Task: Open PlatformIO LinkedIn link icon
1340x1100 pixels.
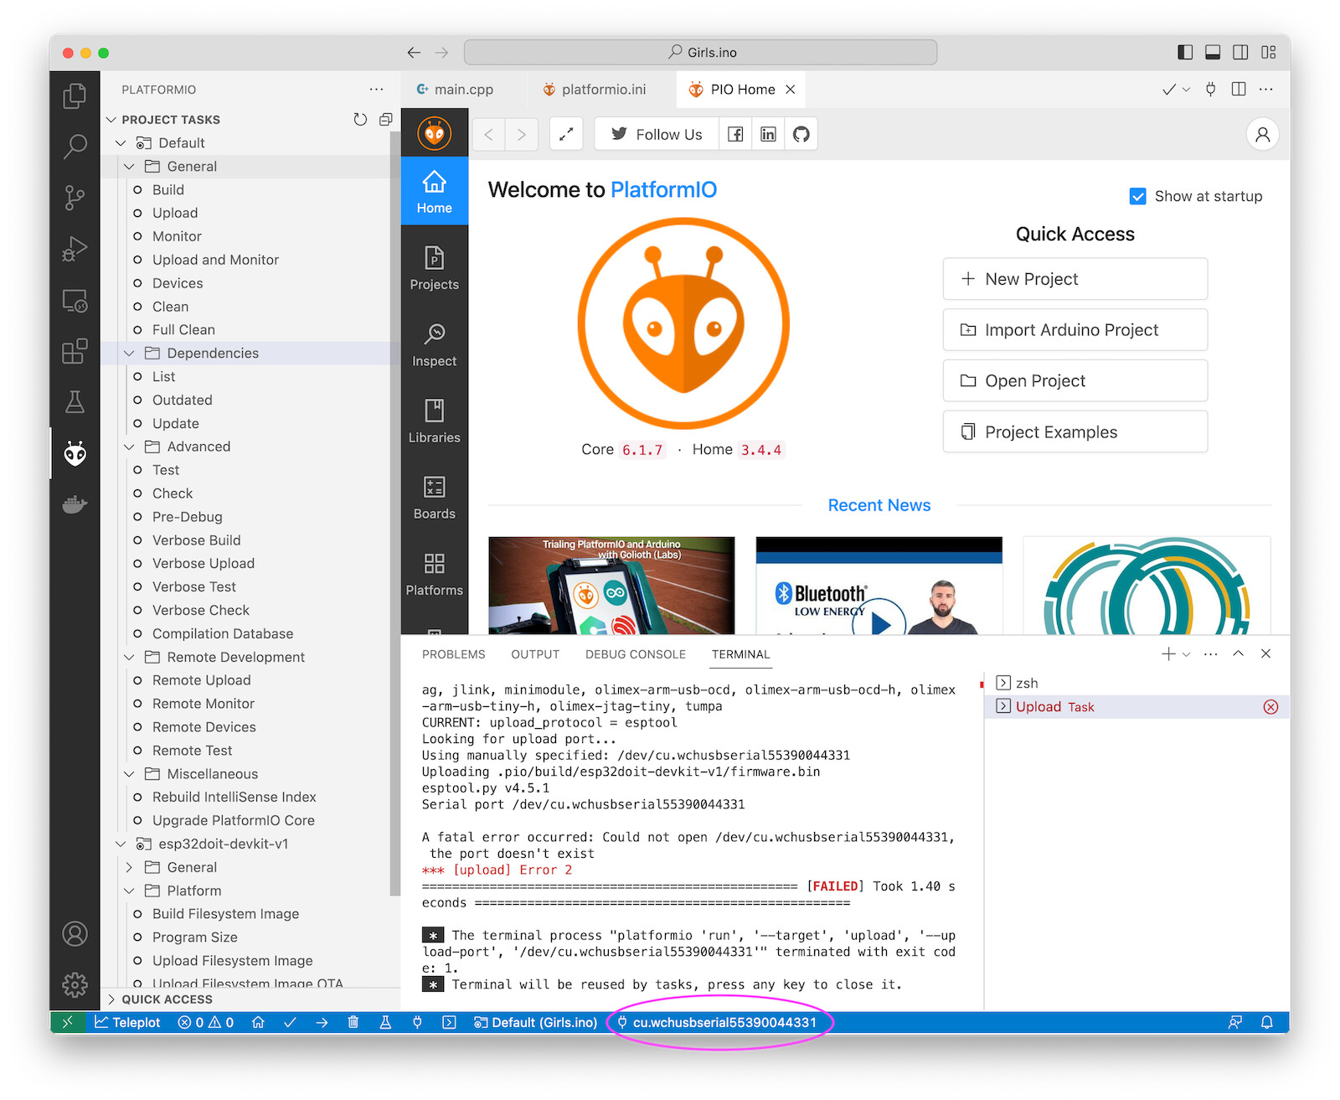Action: [768, 134]
